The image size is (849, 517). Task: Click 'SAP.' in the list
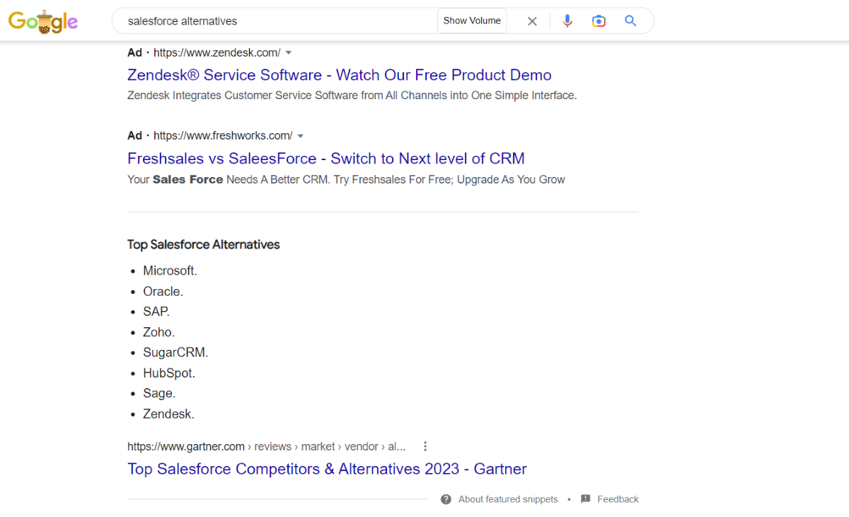pyautogui.click(x=156, y=312)
